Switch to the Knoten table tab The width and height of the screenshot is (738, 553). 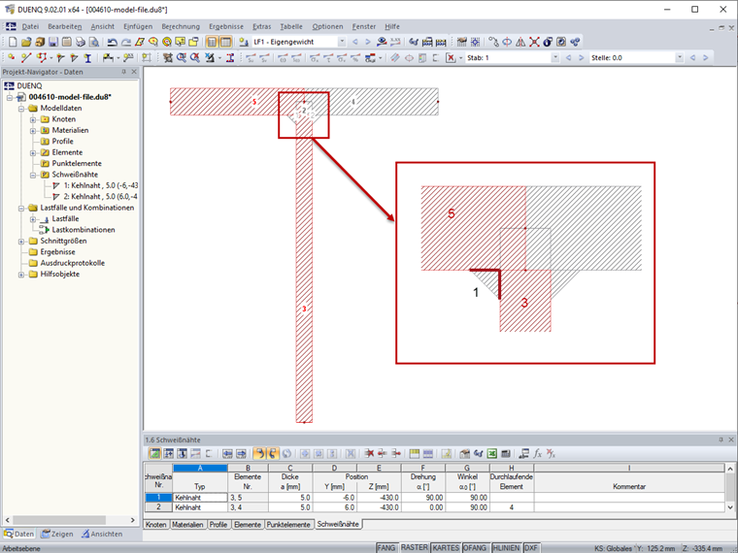pyautogui.click(x=155, y=524)
